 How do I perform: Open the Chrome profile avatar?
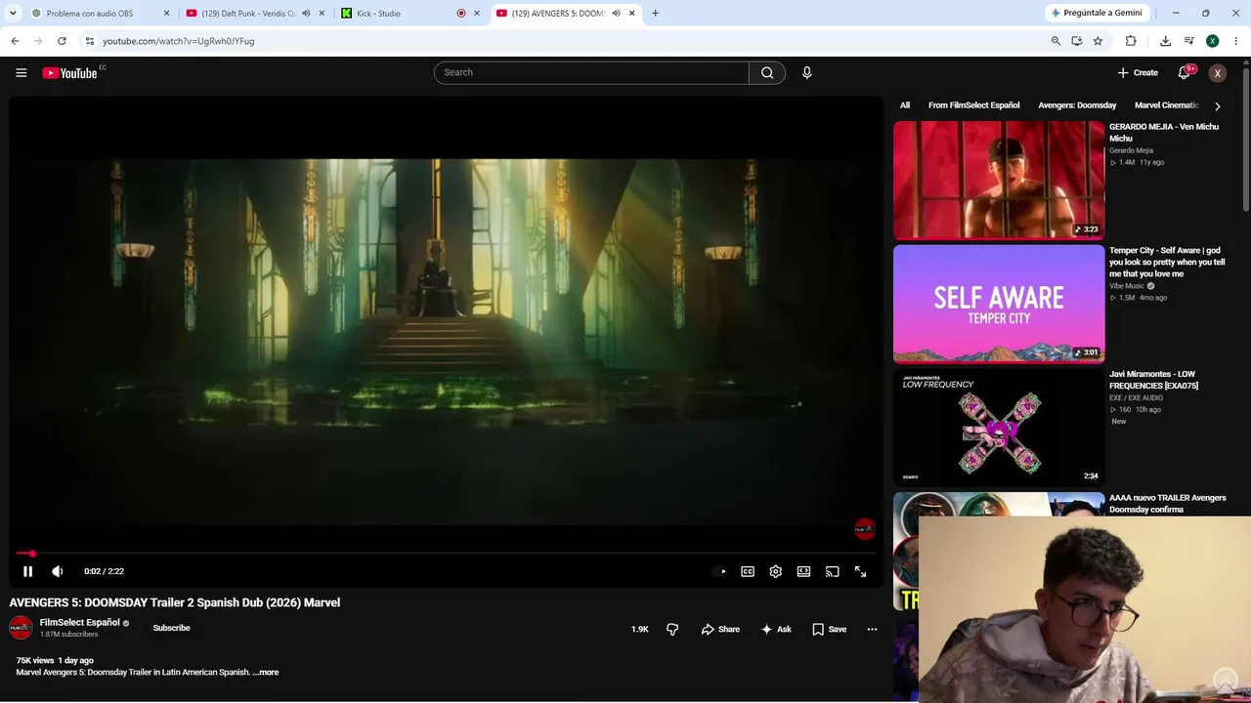click(1212, 41)
